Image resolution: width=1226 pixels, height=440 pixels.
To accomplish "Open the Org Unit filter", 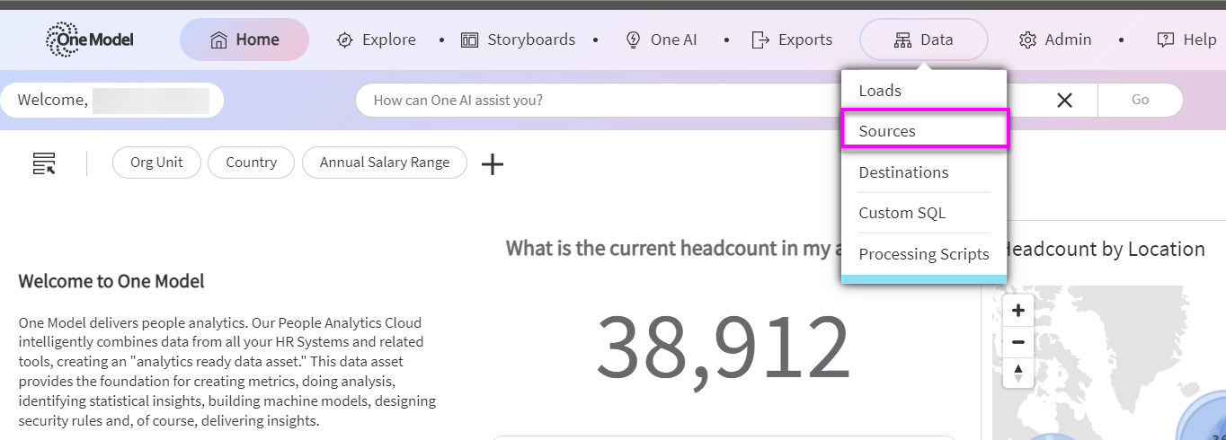I will click(156, 163).
